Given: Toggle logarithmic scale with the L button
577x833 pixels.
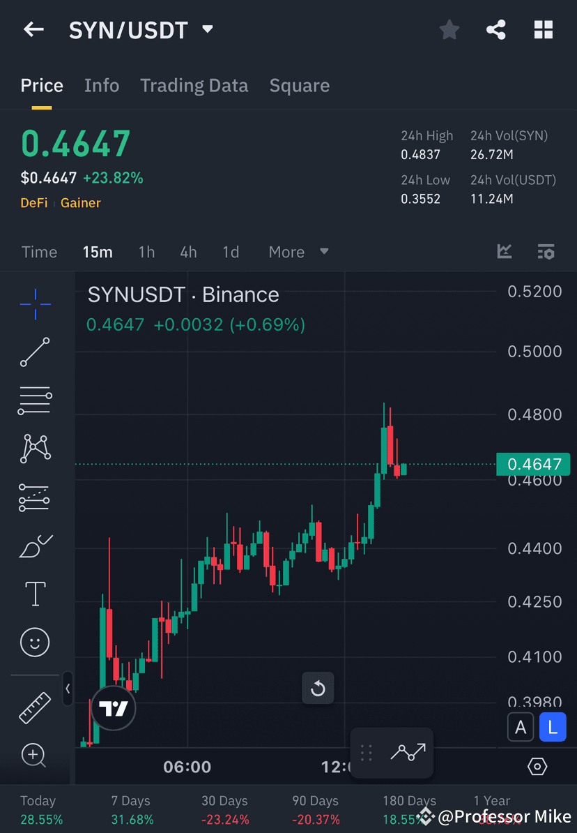Looking at the screenshot, I should click(553, 726).
